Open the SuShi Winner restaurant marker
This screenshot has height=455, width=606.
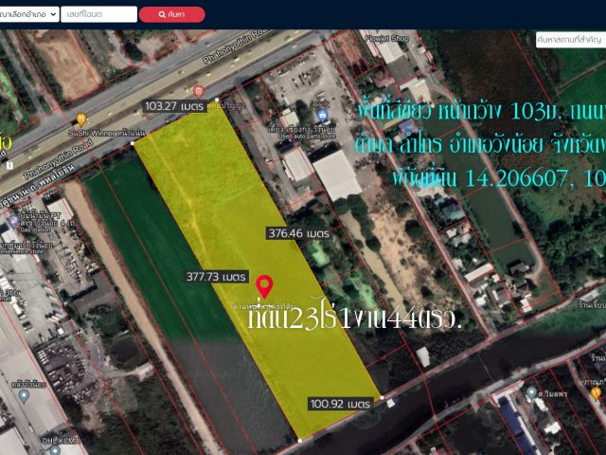point(81,119)
